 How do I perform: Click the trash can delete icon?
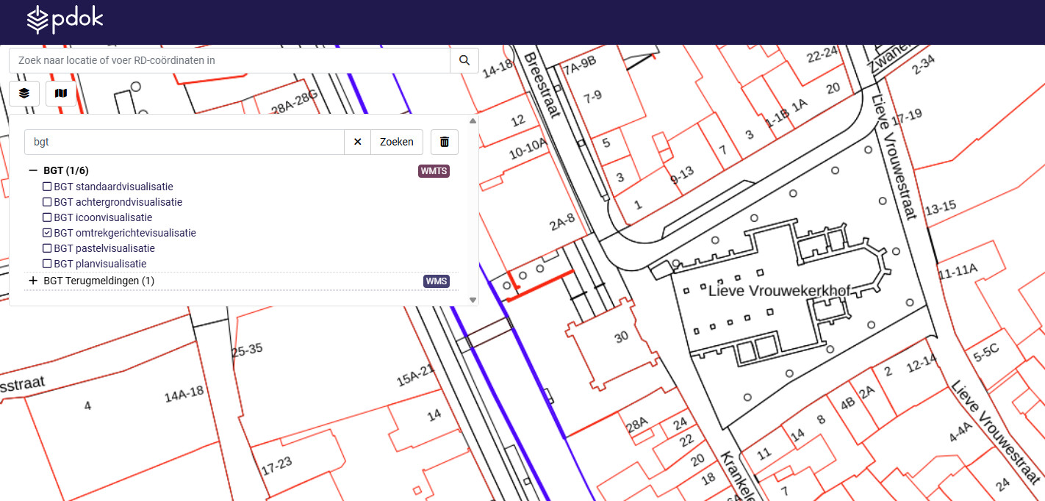[x=444, y=142]
